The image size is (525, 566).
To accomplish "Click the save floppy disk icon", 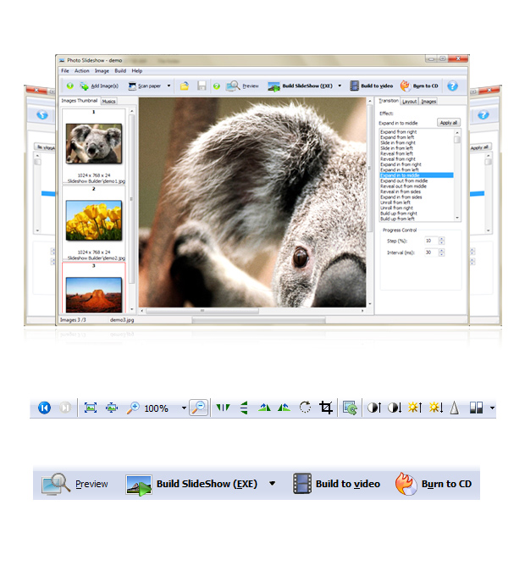I will pyautogui.click(x=202, y=86).
